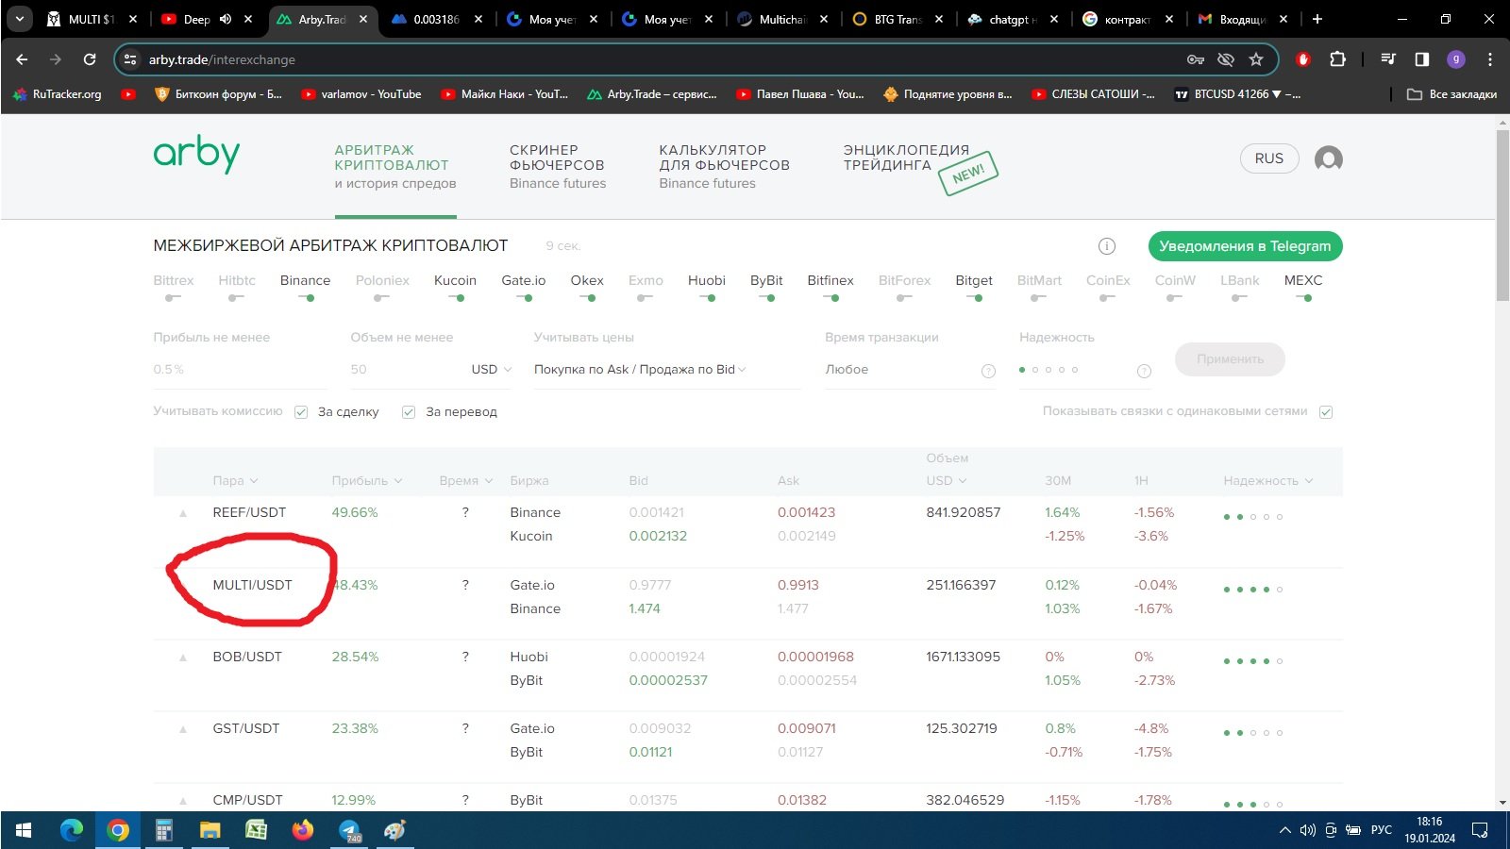Screen dimensions: 1510x849
Task: Toggle the Binance exchange switch
Action: click(305, 298)
